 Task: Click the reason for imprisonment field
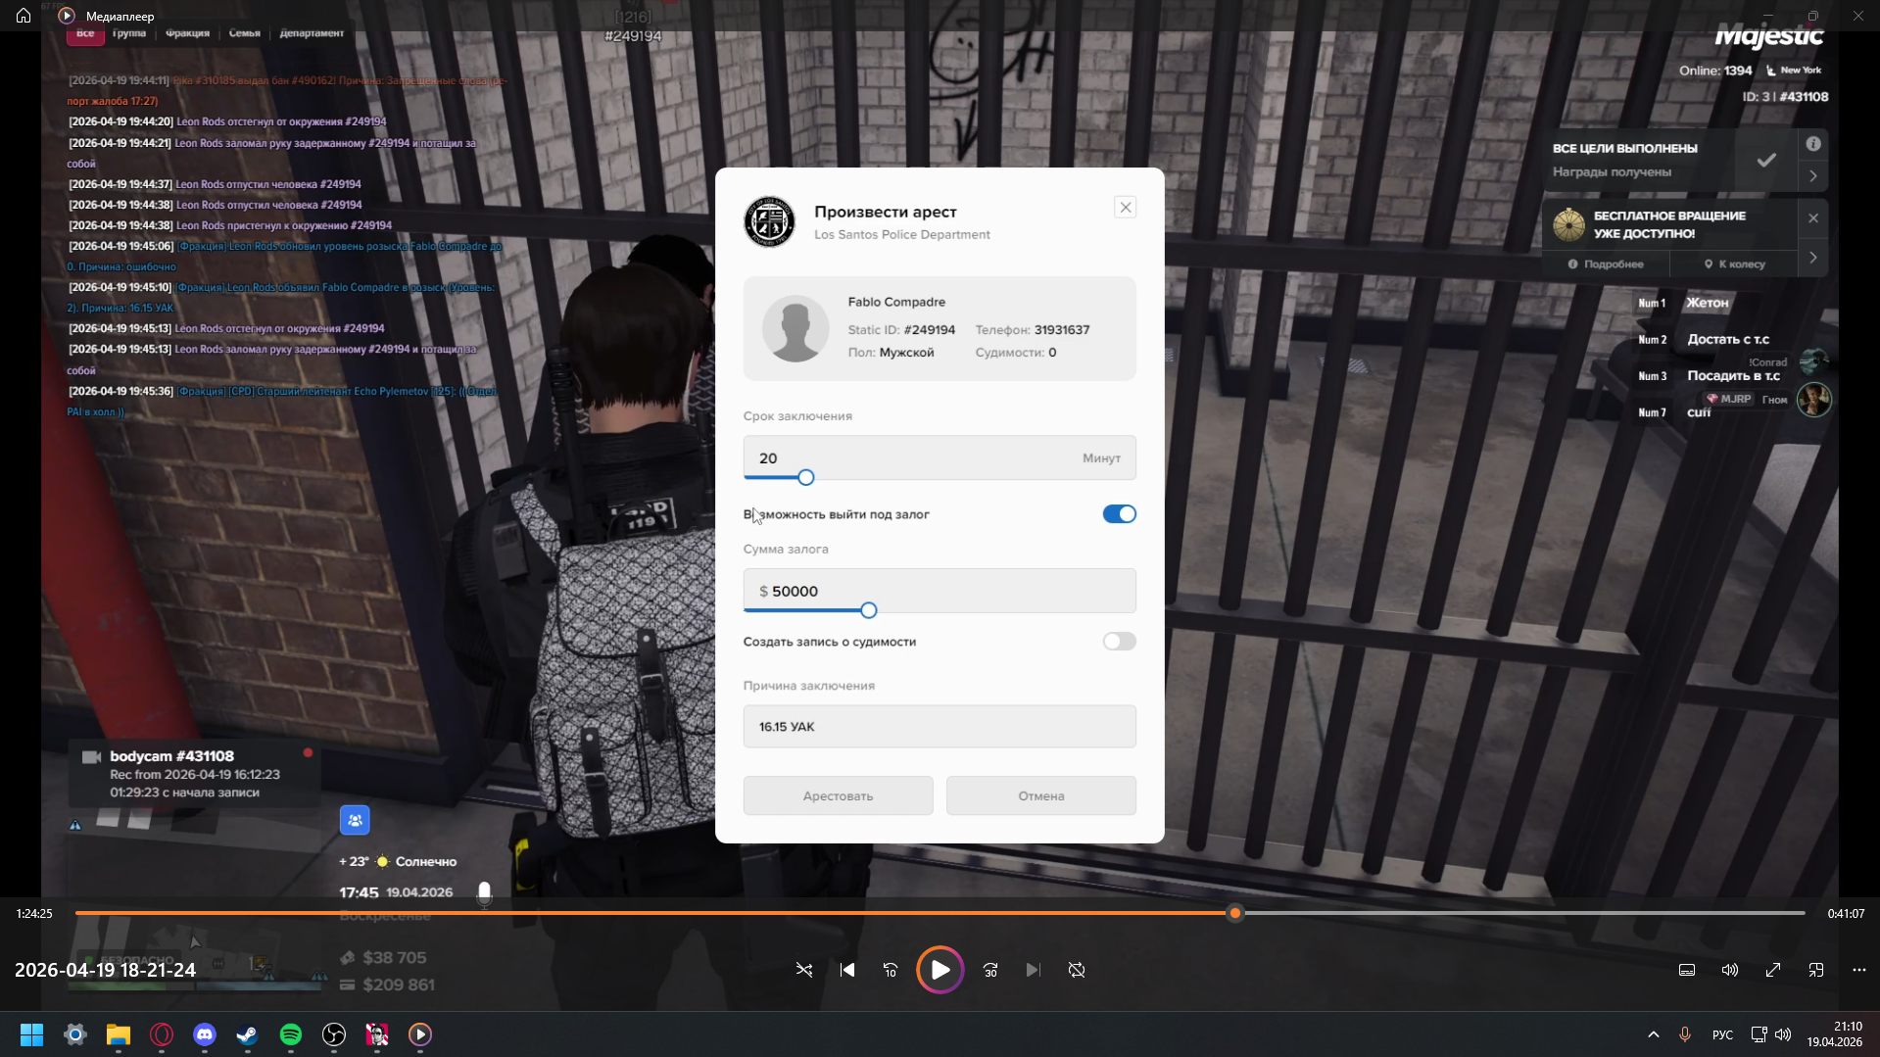940,727
